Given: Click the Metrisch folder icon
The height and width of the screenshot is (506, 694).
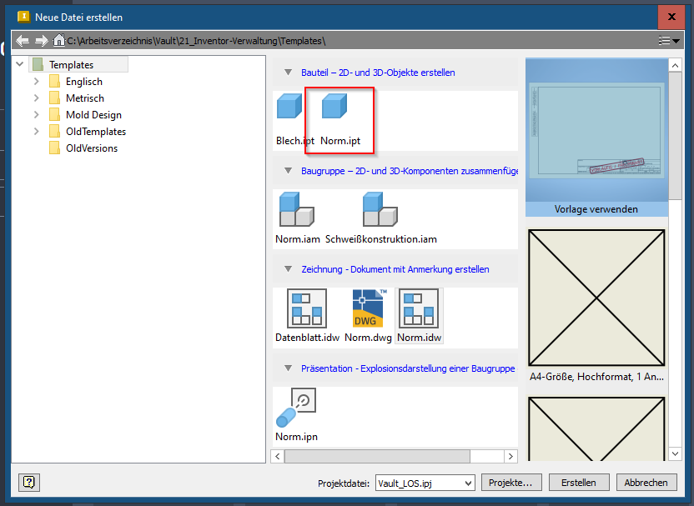Looking at the screenshot, I should 54,98.
